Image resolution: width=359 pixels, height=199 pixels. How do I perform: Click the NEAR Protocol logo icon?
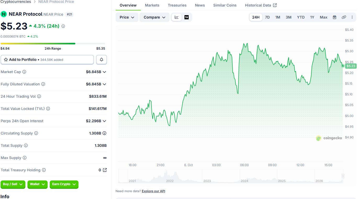point(4,14)
